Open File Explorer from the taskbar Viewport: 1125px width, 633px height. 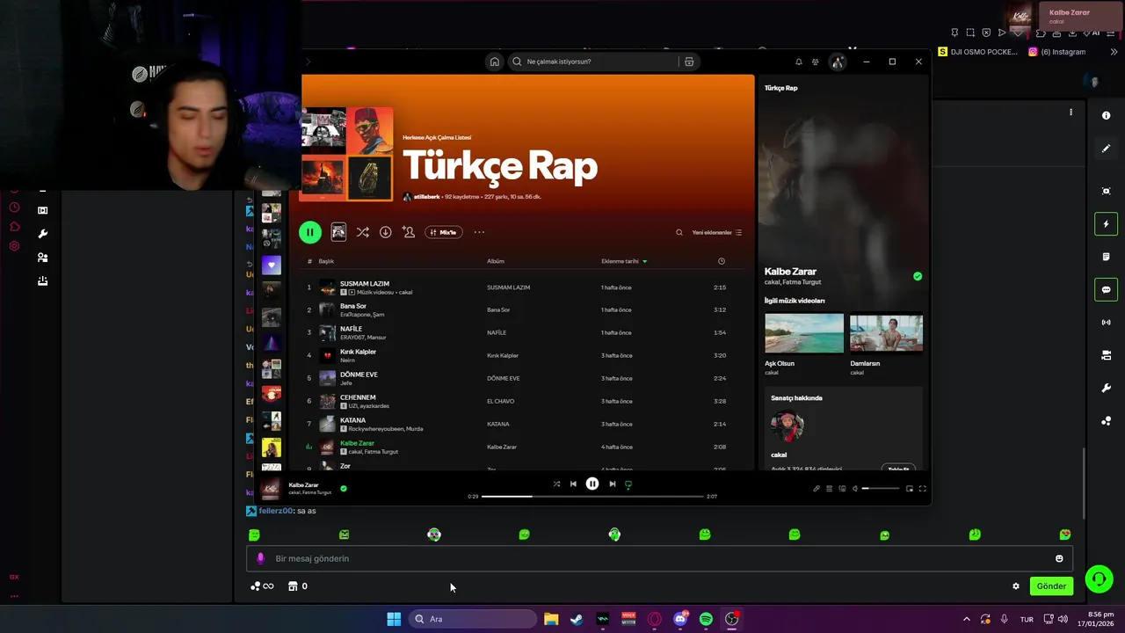point(551,619)
